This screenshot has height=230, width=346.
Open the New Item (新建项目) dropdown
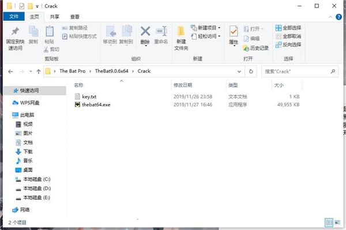coord(206,28)
